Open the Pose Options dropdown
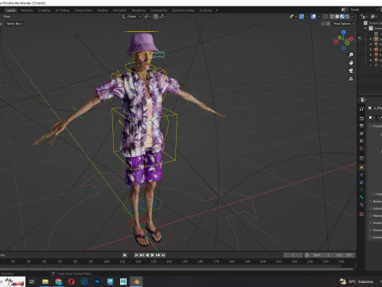382x287 pixels. pos(344,24)
